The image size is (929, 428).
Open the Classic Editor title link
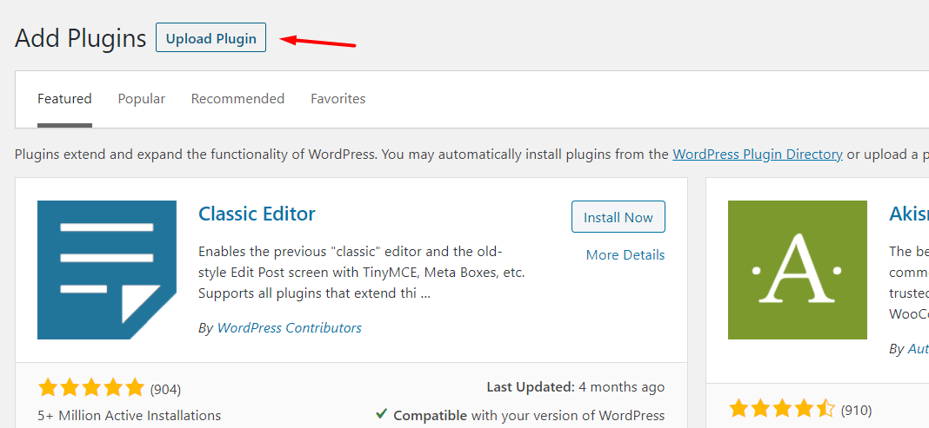pyautogui.click(x=257, y=214)
